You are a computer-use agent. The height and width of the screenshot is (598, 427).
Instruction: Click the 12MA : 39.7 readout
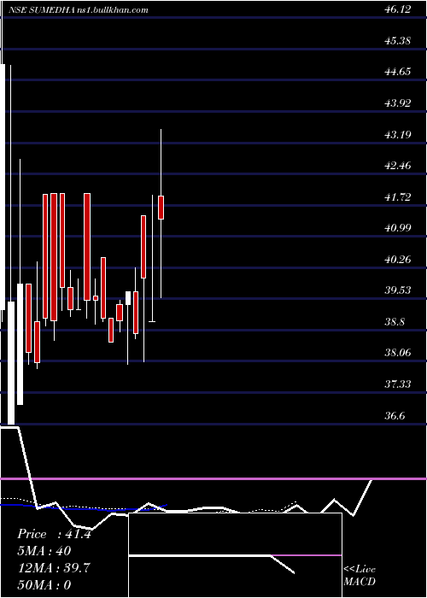point(54,568)
